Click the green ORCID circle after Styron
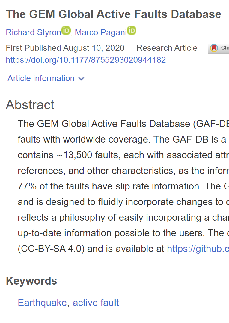 coord(66,30)
